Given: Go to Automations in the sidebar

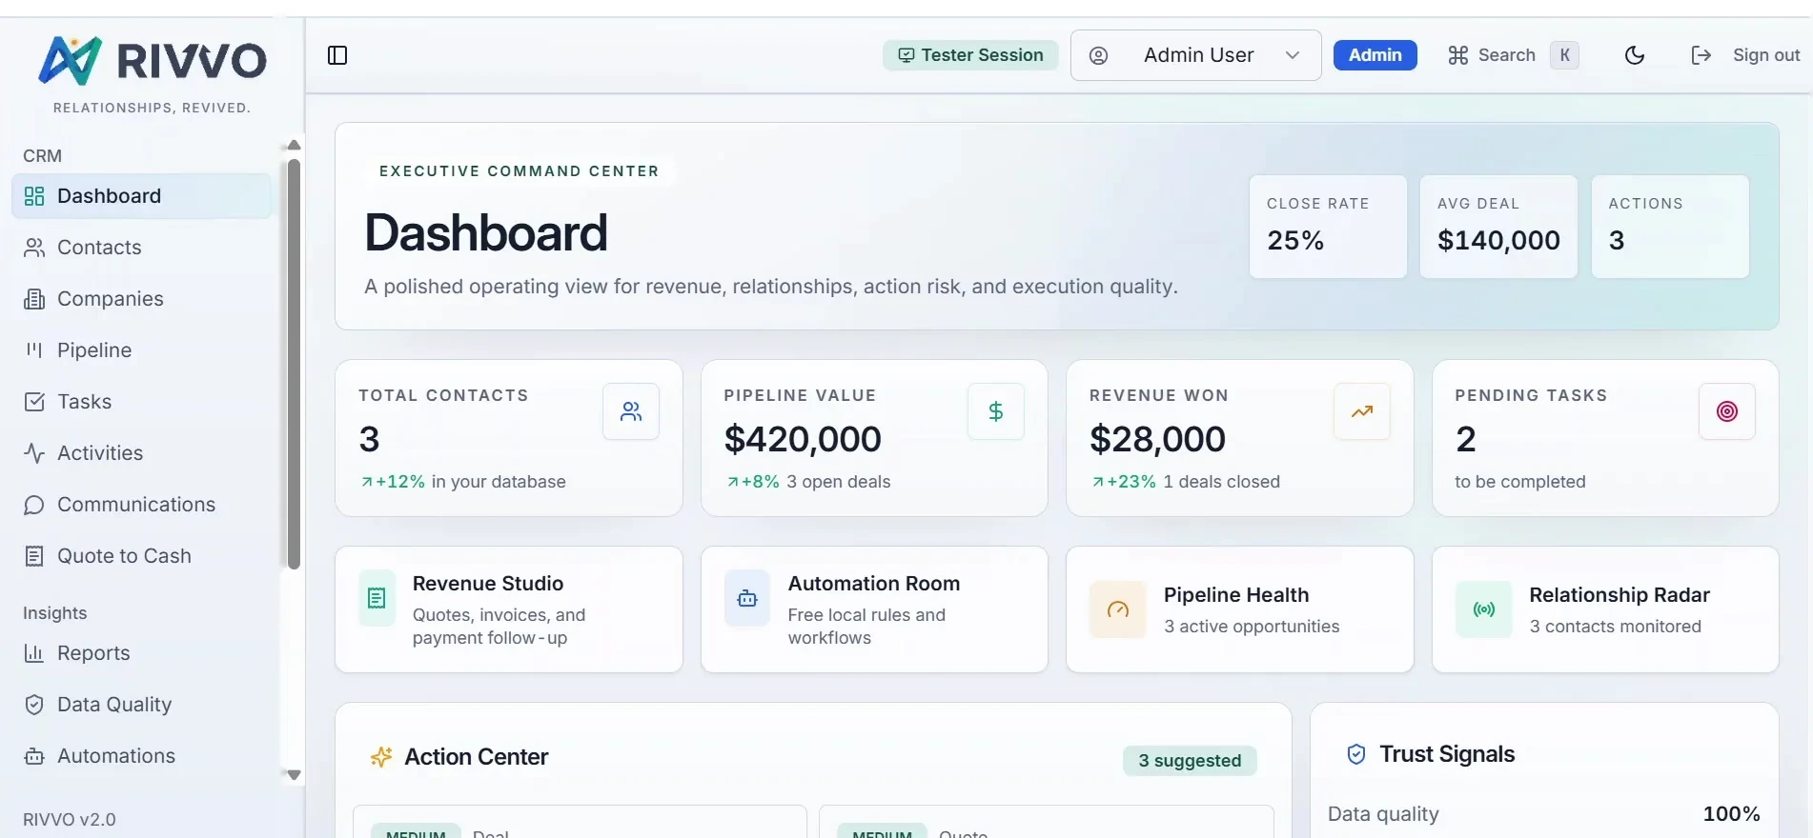Looking at the screenshot, I should tap(141, 756).
